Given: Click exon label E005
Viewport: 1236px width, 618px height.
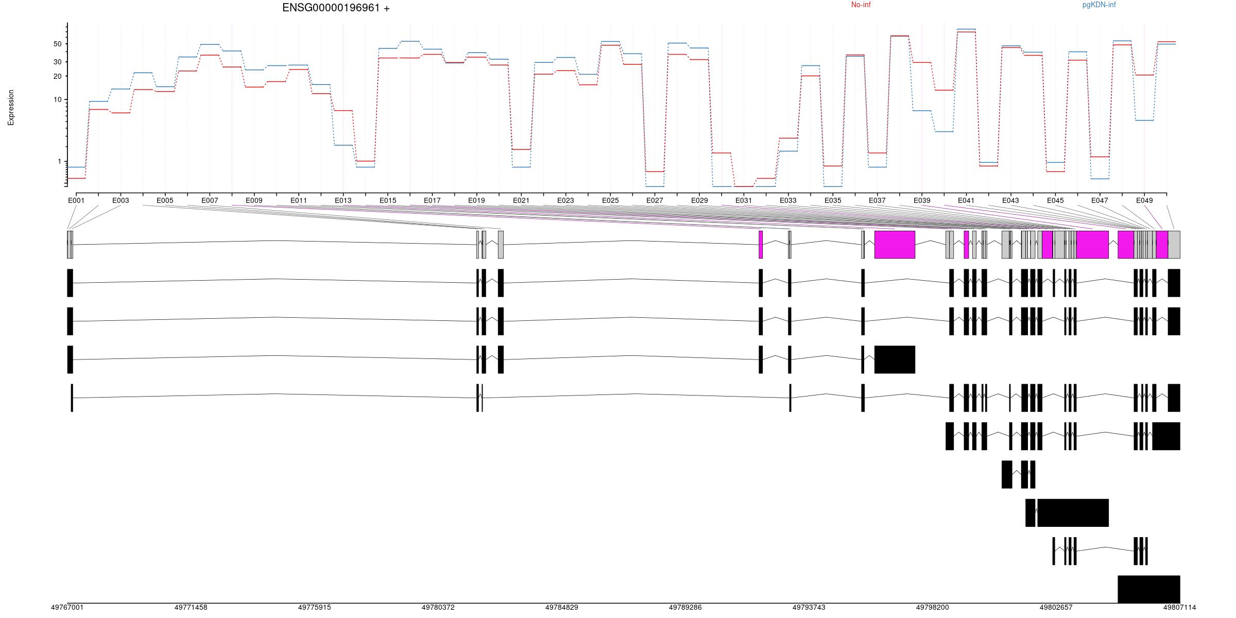Looking at the screenshot, I should (x=165, y=200).
